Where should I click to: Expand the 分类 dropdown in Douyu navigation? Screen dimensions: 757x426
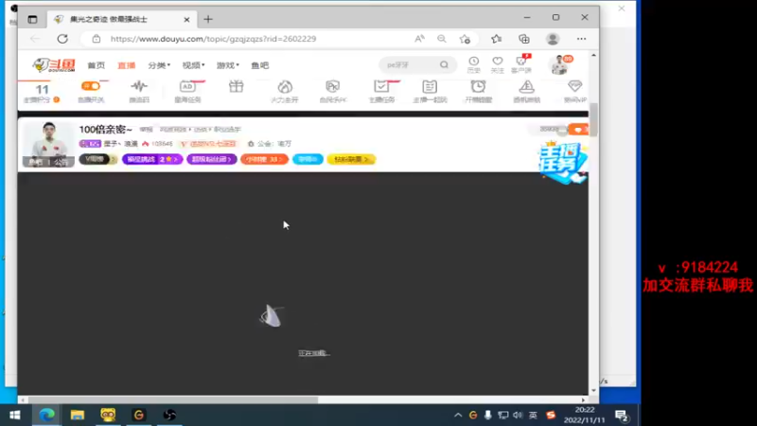[159, 65]
